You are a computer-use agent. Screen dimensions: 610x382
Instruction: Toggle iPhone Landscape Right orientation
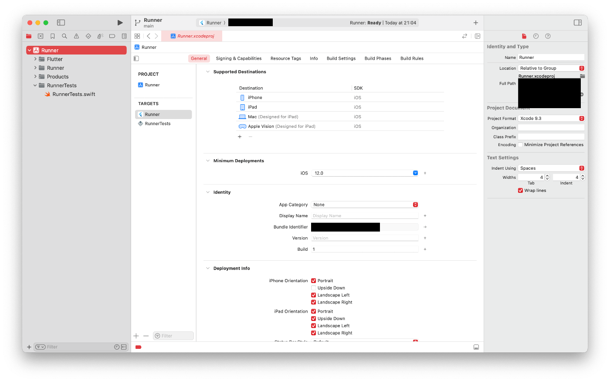313,302
